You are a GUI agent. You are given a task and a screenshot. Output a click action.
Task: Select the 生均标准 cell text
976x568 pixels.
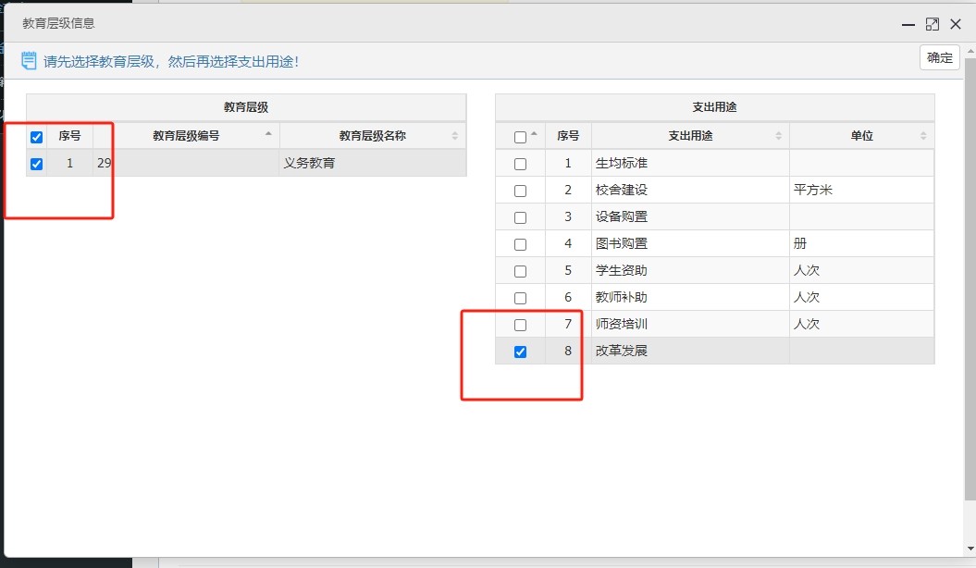pos(621,163)
